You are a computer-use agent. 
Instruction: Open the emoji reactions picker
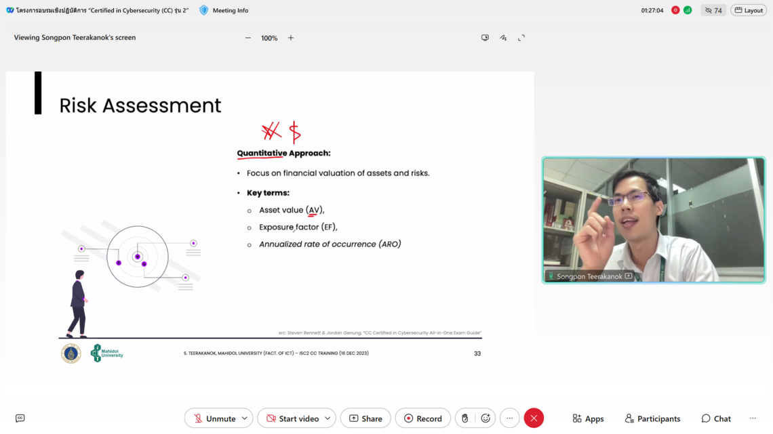[485, 418]
